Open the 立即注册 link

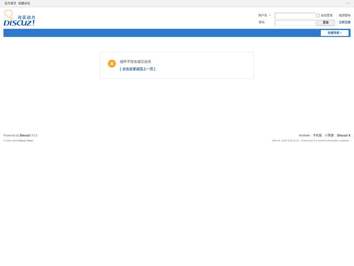(345, 22)
